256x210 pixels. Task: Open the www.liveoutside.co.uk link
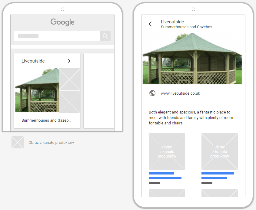pos(180,93)
